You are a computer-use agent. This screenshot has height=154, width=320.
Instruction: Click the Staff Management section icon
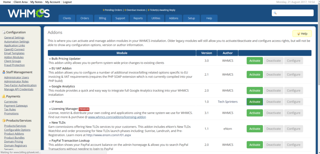(4, 72)
